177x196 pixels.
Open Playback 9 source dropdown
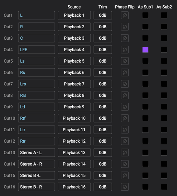(74, 107)
